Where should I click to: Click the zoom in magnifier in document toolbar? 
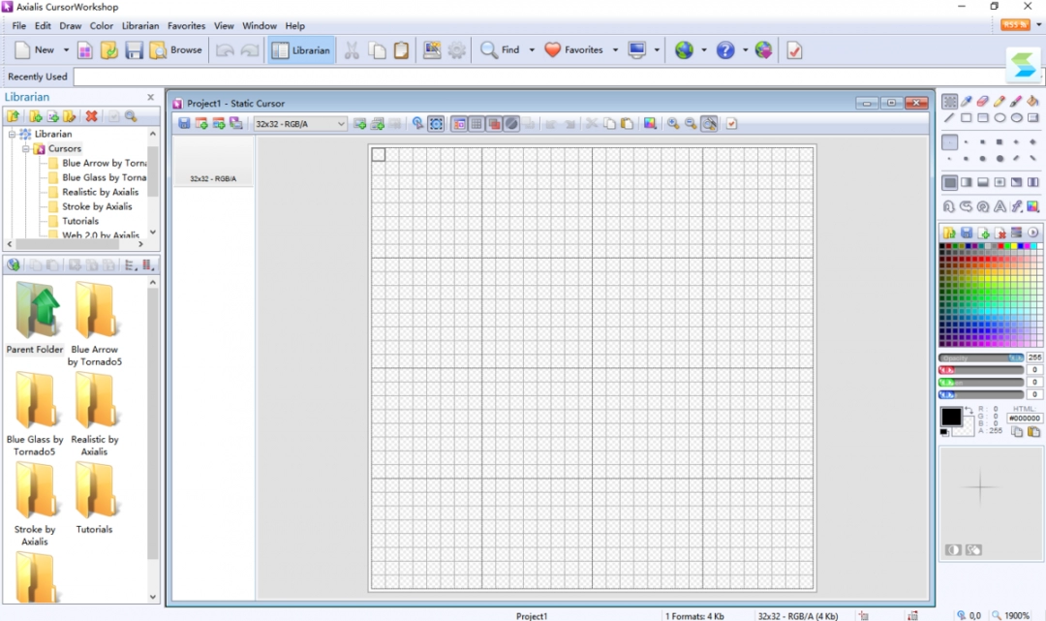[672, 124]
